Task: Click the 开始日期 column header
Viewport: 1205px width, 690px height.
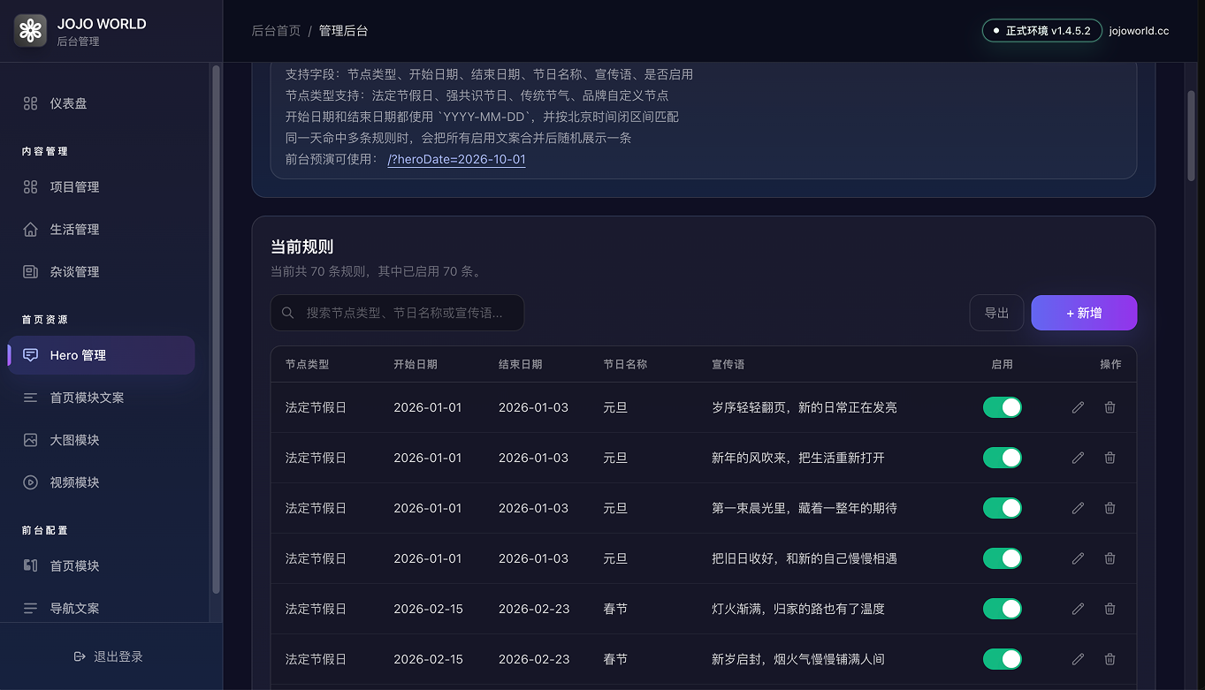Action: coord(416,364)
